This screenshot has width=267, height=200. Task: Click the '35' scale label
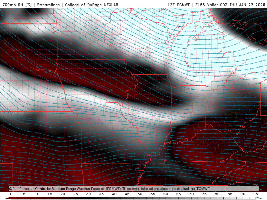pyautogui.click(x=101, y=194)
